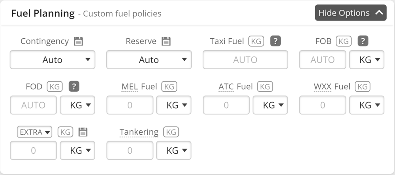Open the Reserve Auto dropdown
The width and height of the screenshot is (395, 175).
149,60
